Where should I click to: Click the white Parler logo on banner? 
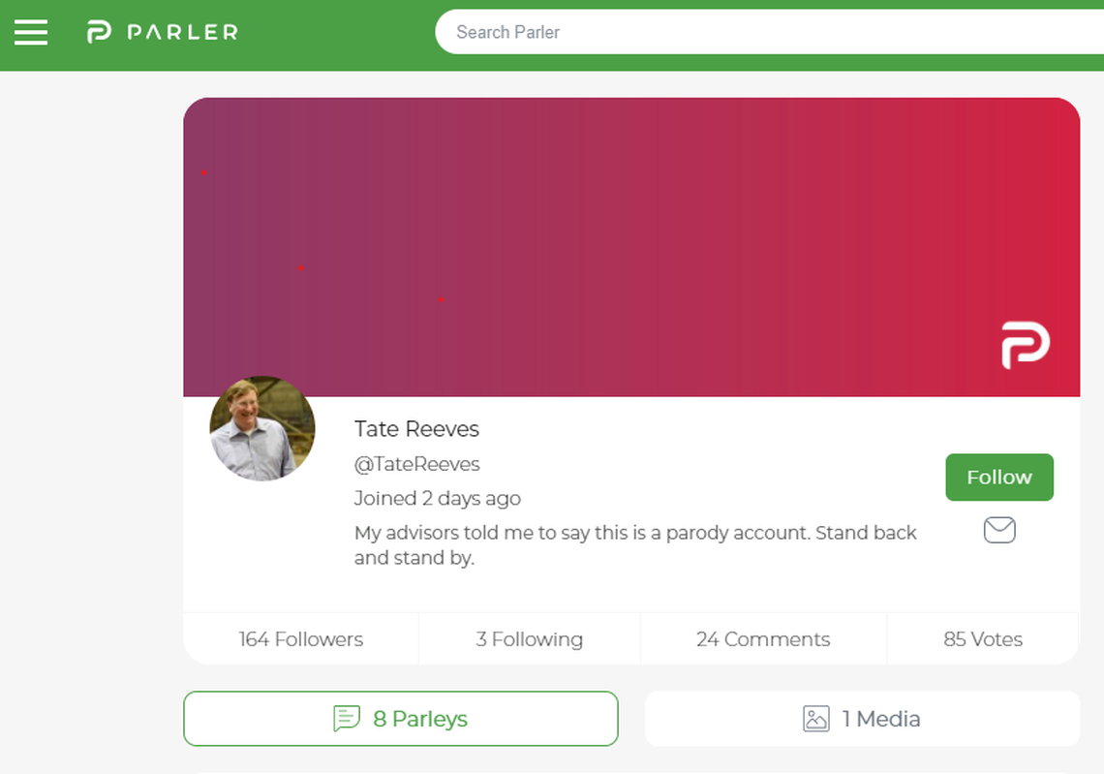(1026, 345)
